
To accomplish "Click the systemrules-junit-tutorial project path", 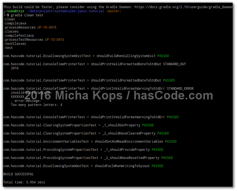I will tap(66, 11).
